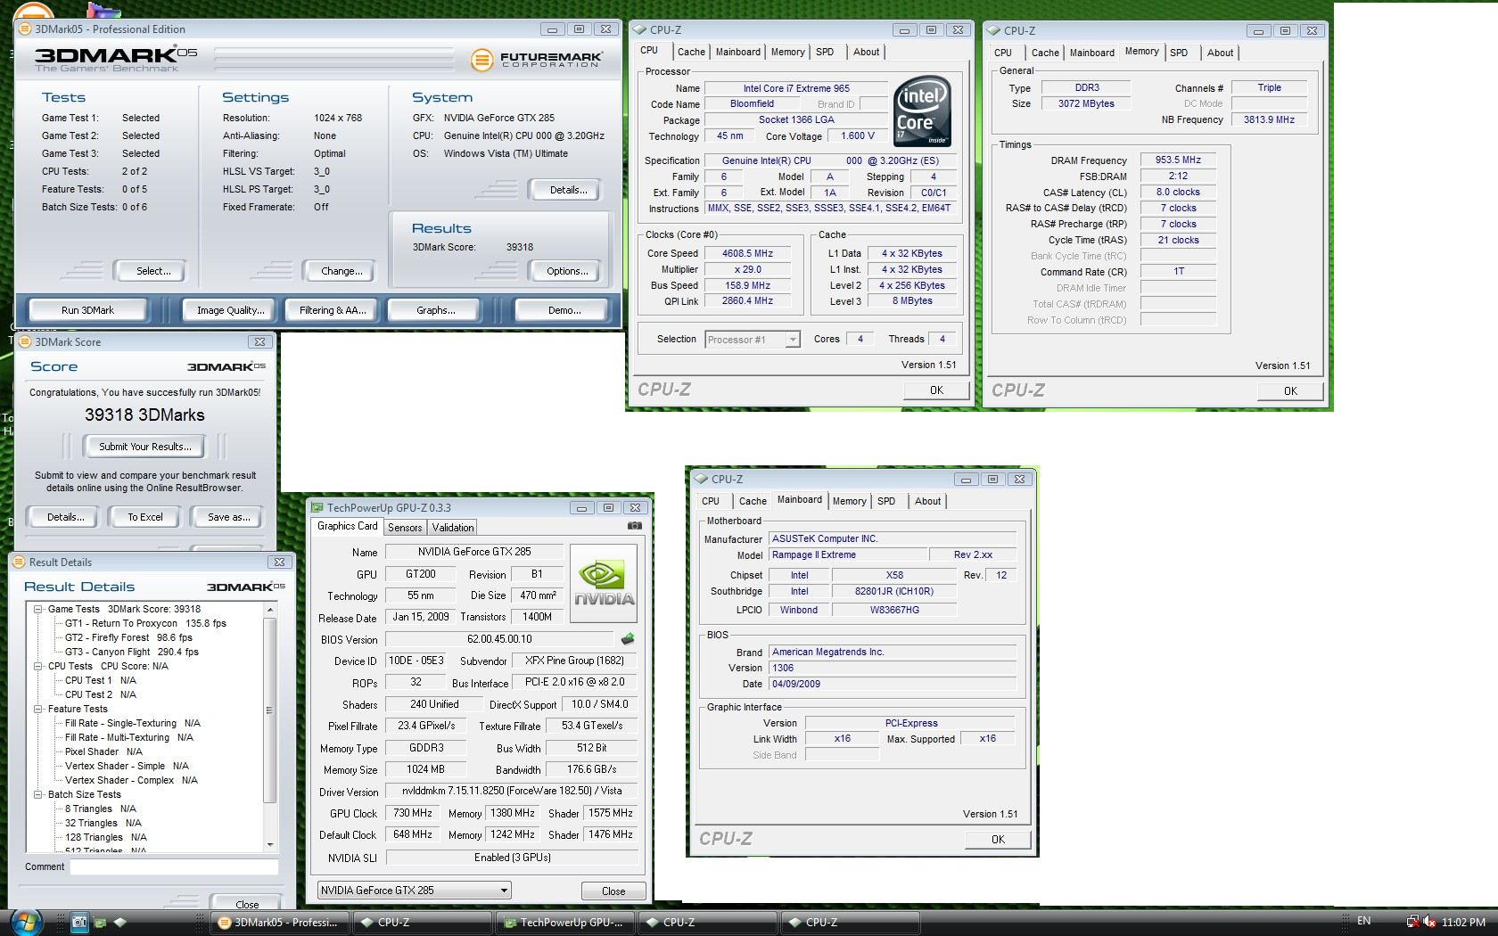Click the To Excel button
This screenshot has height=936, width=1498.
[x=144, y=517]
